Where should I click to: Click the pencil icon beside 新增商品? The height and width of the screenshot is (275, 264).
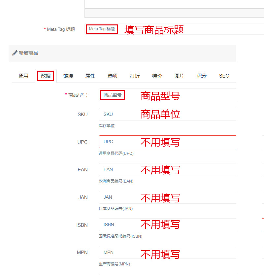[15, 53]
